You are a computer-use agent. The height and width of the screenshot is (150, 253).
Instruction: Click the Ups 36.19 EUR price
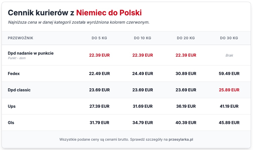(x=186, y=106)
